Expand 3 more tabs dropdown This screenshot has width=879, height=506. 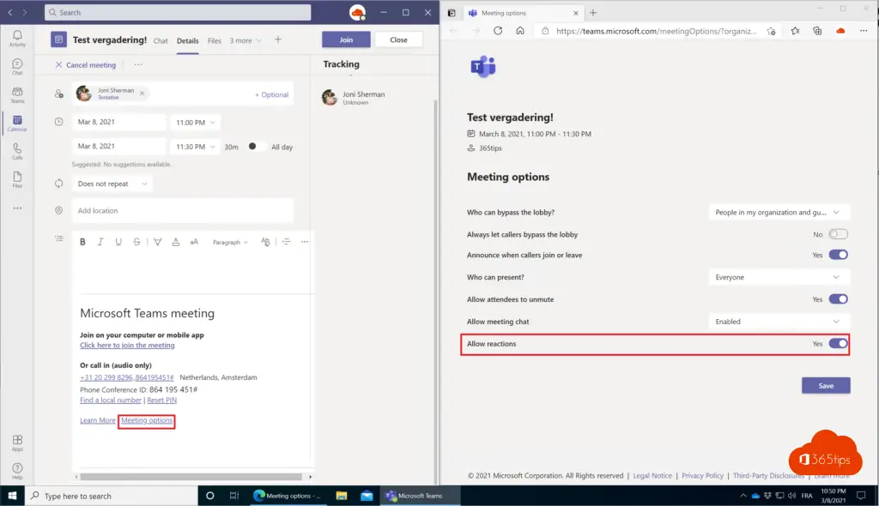pos(246,40)
